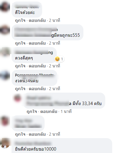This screenshot has width=138, height=153.
Task: Open profile picture of ดีใจด้วยค่ะ commenter
Action: point(5,7)
